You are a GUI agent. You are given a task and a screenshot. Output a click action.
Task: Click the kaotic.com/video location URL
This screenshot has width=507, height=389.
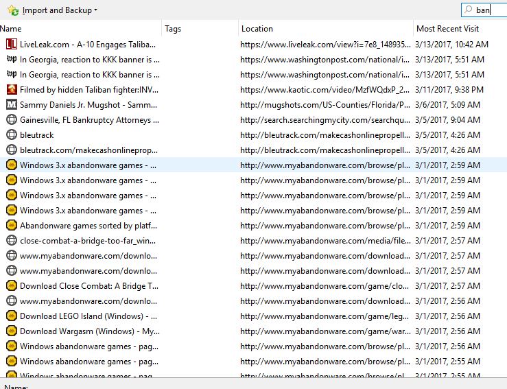(325, 90)
